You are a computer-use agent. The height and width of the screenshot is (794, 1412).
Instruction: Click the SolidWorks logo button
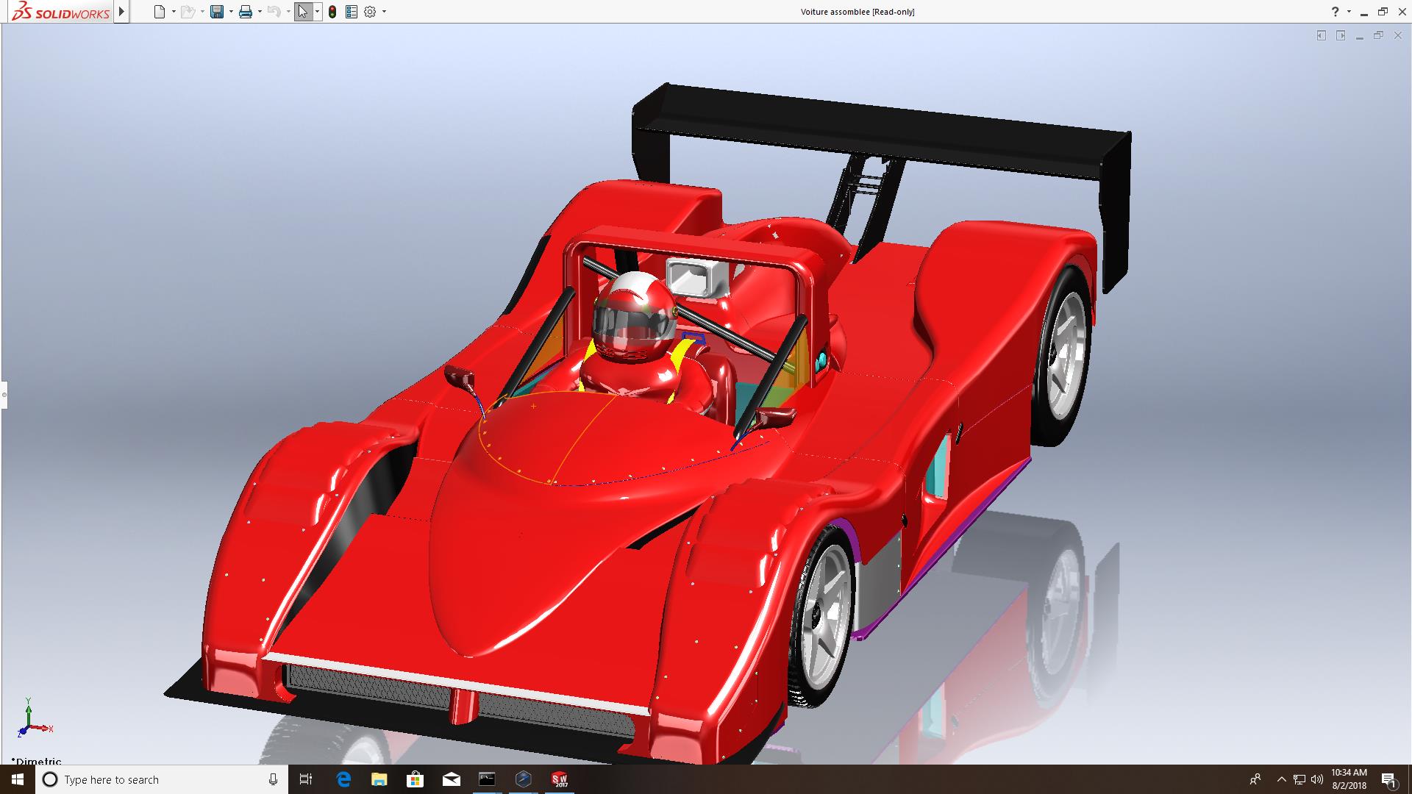[60, 12]
